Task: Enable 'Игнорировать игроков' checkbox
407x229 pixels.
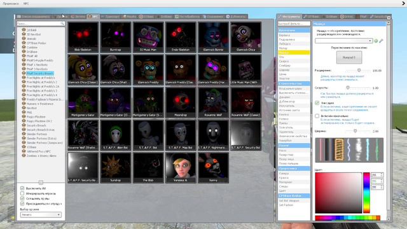Action: 22,193
